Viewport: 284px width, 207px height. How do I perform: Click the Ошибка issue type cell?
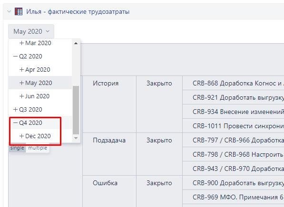(109, 191)
